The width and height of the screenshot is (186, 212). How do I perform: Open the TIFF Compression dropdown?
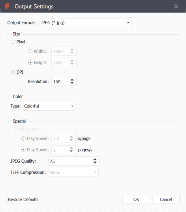coord(74,172)
